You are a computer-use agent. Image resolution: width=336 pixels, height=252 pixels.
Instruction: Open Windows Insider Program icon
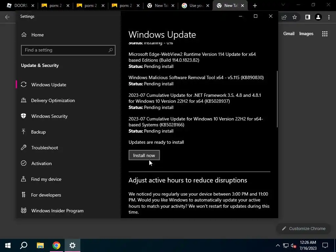(24, 210)
